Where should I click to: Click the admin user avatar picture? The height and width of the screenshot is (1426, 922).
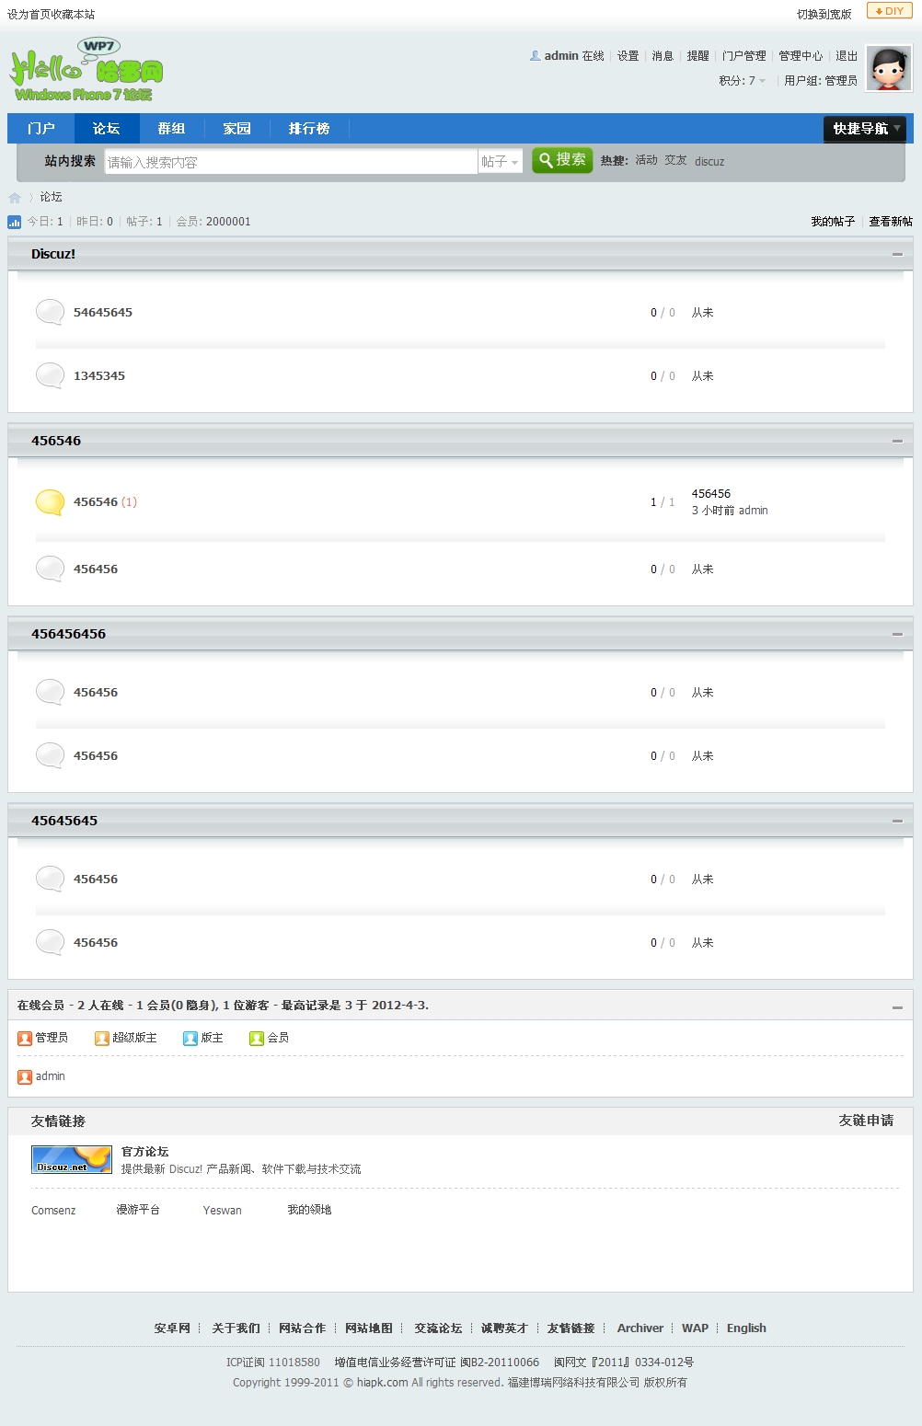(x=889, y=69)
